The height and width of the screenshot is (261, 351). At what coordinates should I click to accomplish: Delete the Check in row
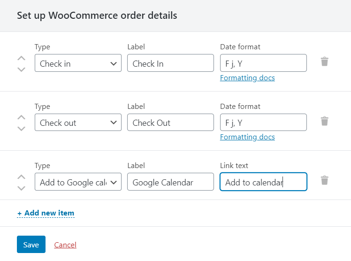coord(324,61)
